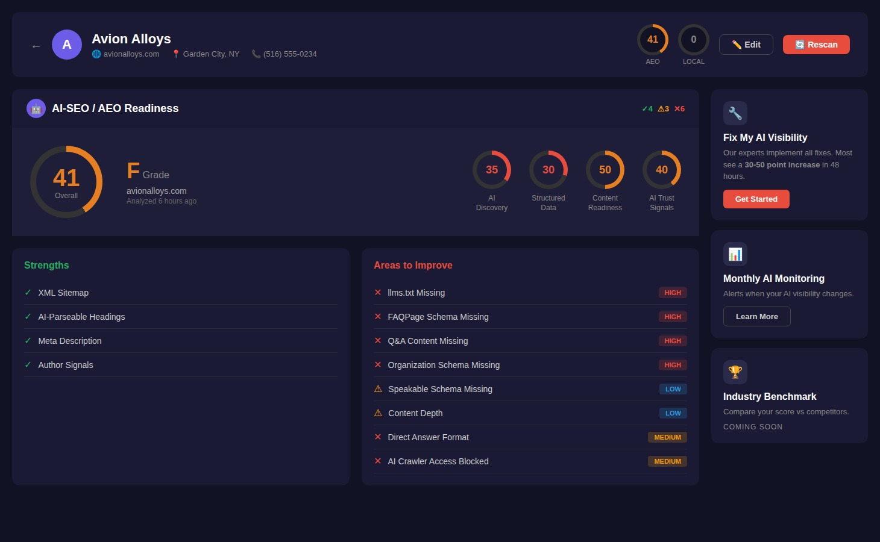Click the back arrow next to the avatar

pyautogui.click(x=36, y=45)
